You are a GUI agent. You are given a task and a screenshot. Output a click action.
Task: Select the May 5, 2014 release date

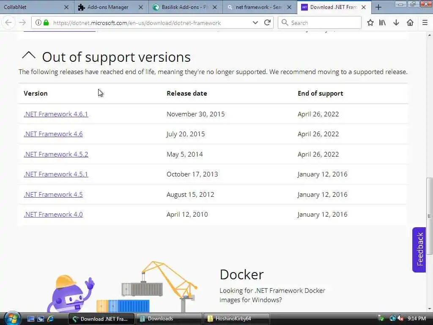pyautogui.click(x=184, y=154)
